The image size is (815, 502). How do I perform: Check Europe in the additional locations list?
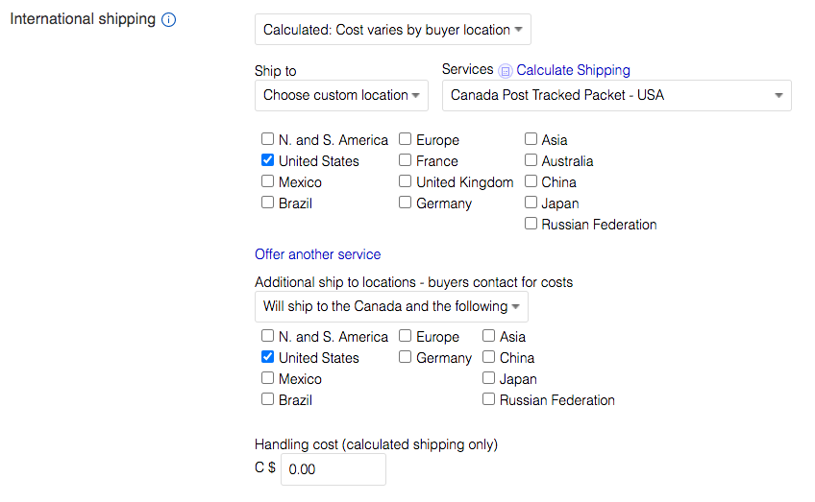point(405,336)
